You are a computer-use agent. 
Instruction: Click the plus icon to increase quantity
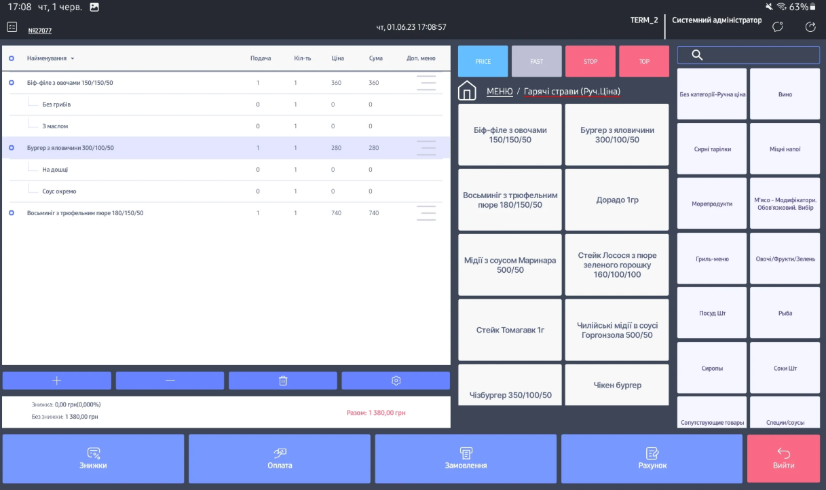click(x=56, y=381)
